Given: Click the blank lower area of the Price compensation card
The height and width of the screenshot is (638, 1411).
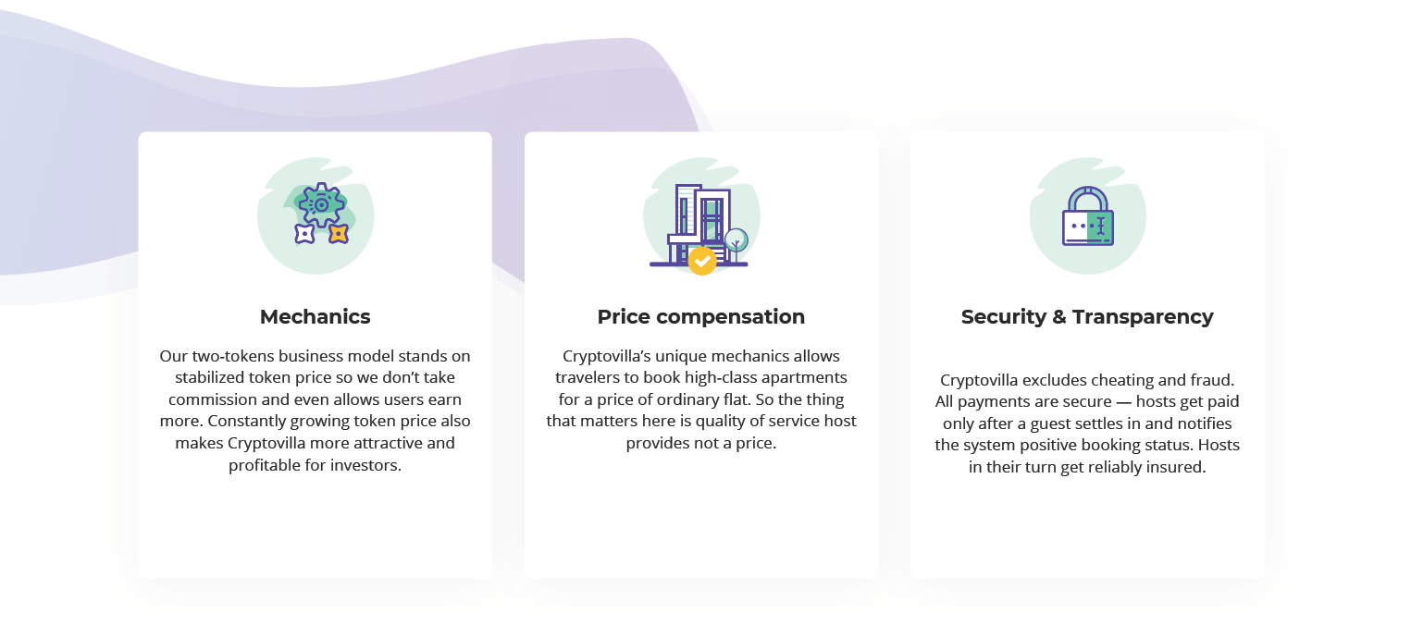Looking at the screenshot, I should (x=701, y=518).
